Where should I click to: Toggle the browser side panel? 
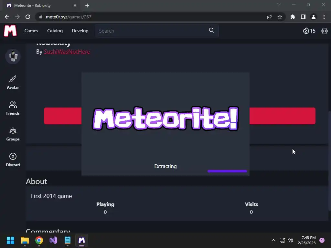pos(303,17)
